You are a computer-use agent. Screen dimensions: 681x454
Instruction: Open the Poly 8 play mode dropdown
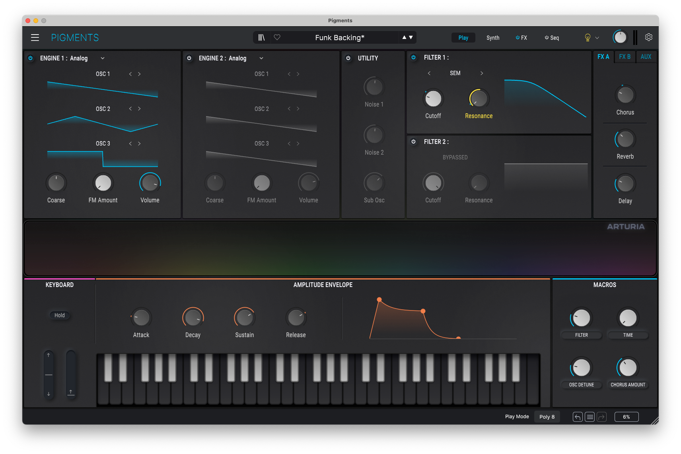[547, 417]
